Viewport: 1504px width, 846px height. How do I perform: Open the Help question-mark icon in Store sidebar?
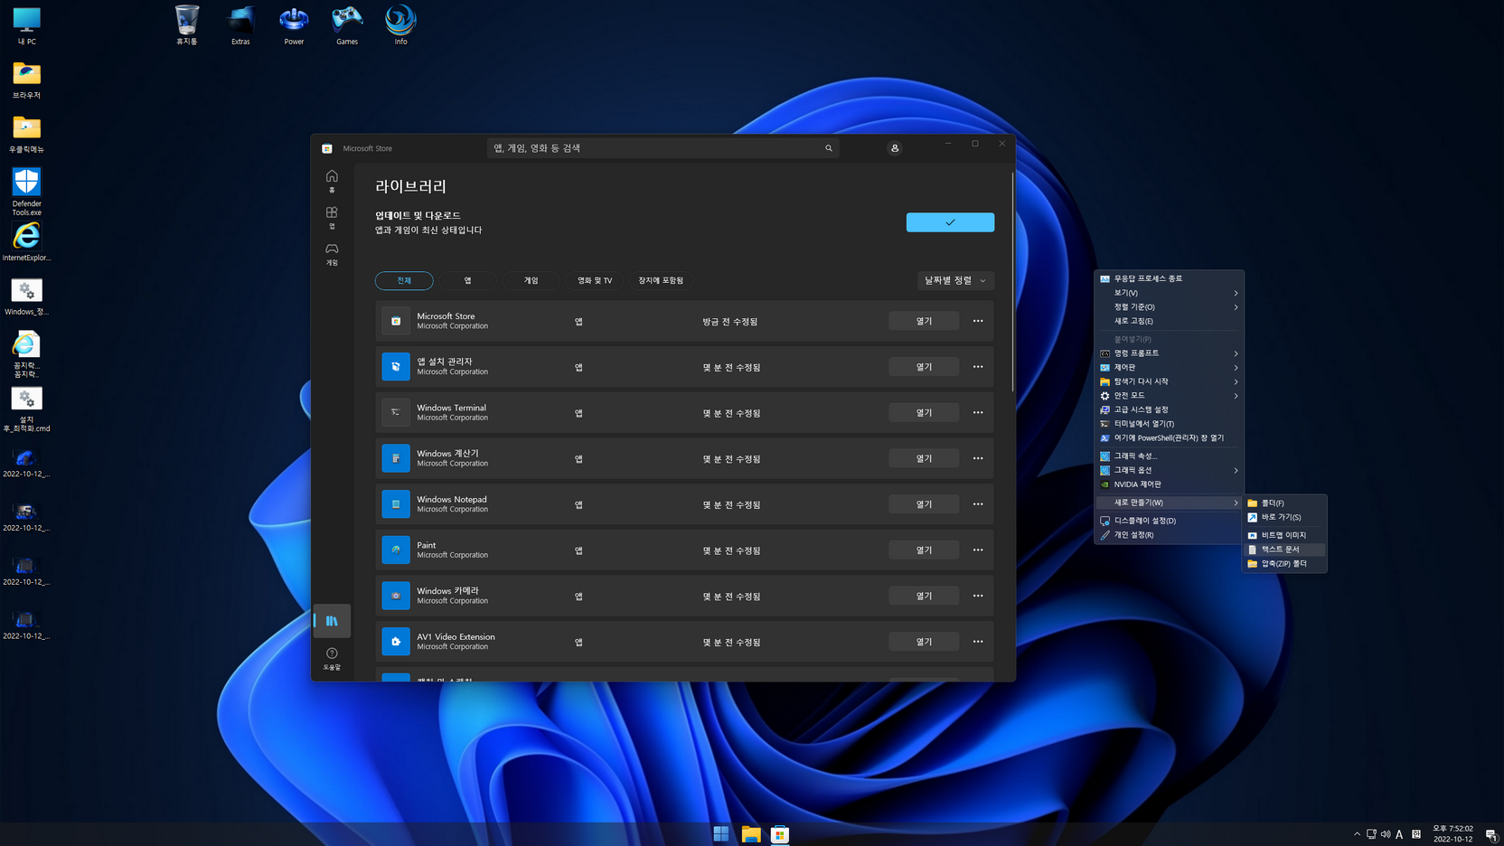(x=332, y=658)
